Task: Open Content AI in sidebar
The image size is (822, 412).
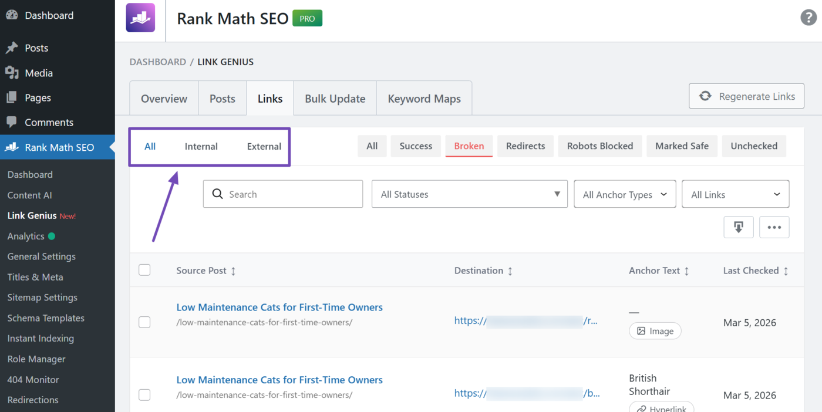Action: (x=30, y=195)
